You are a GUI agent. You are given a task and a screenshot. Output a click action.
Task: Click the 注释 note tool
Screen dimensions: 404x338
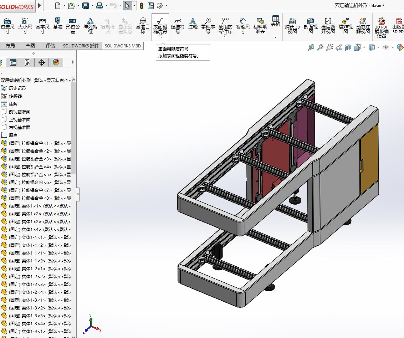click(x=193, y=23)
